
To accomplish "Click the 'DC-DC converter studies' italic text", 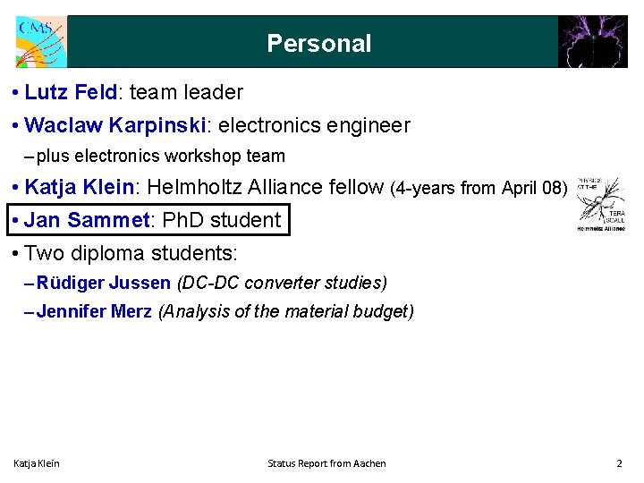I will 283,284.
